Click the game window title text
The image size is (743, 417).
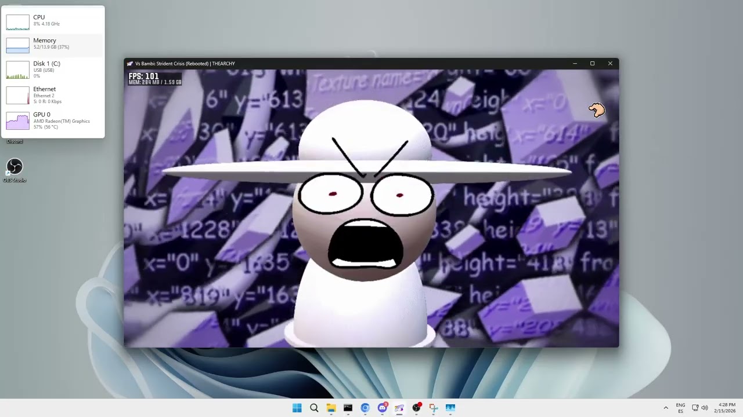(x=185, y=64)
